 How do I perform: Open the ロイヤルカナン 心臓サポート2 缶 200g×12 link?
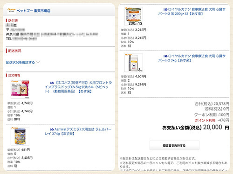[x=192, y=12]
